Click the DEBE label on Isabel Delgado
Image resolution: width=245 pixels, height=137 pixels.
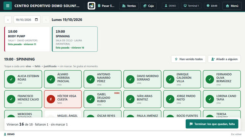pos(117,93)
